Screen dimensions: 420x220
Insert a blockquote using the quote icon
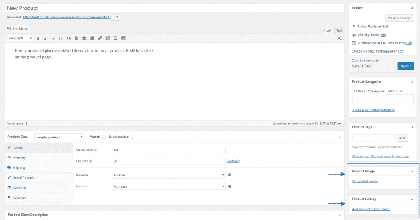[x=68, y=38]
